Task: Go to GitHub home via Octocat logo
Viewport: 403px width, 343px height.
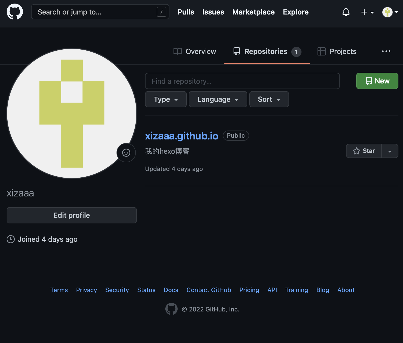Action: pos(15,12)
